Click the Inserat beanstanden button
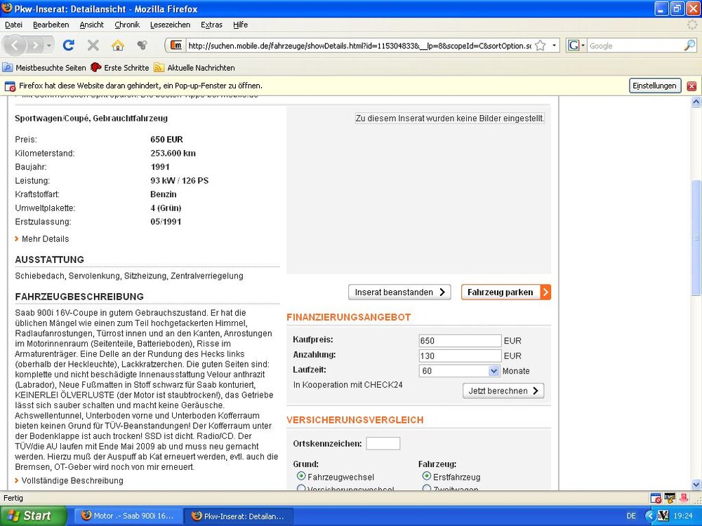The image size is (702, 526). [399, 292]
